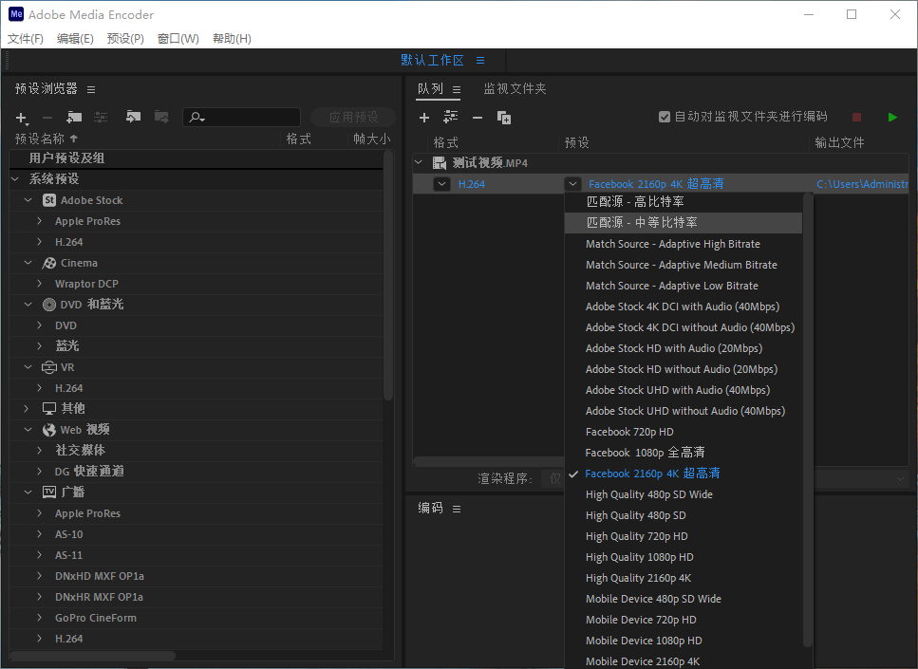Click the Web 视频 globe icon
The image size is (918, 669).
[x=49, y=430]
